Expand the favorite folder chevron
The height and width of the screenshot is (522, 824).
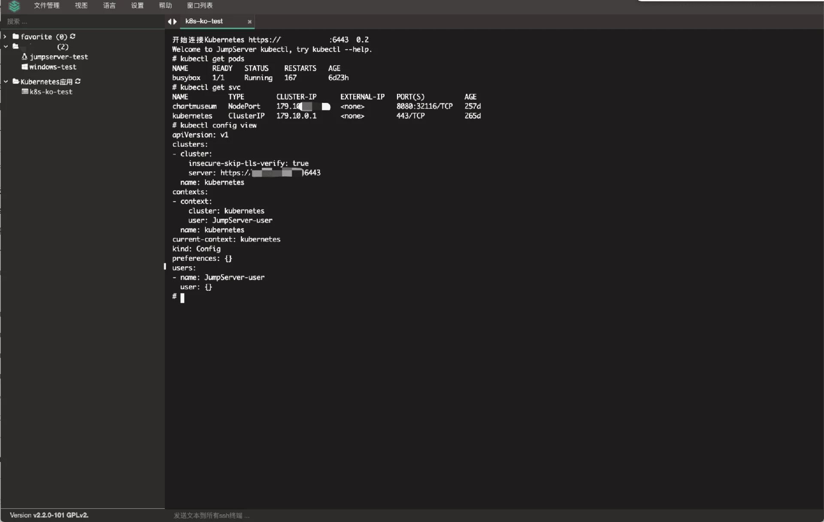5,37
